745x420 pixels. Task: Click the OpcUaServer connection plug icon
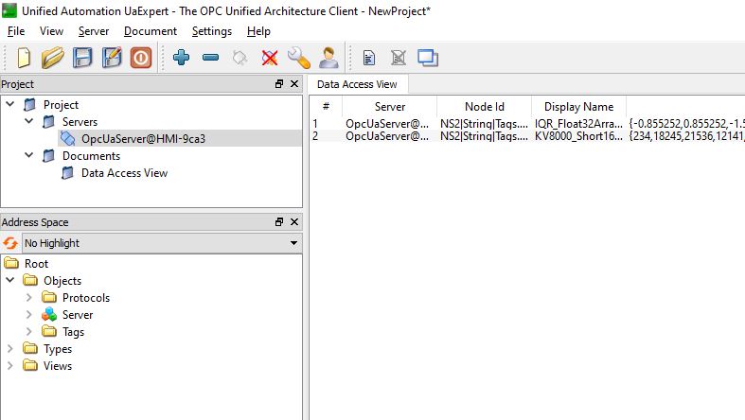(67, 138)
